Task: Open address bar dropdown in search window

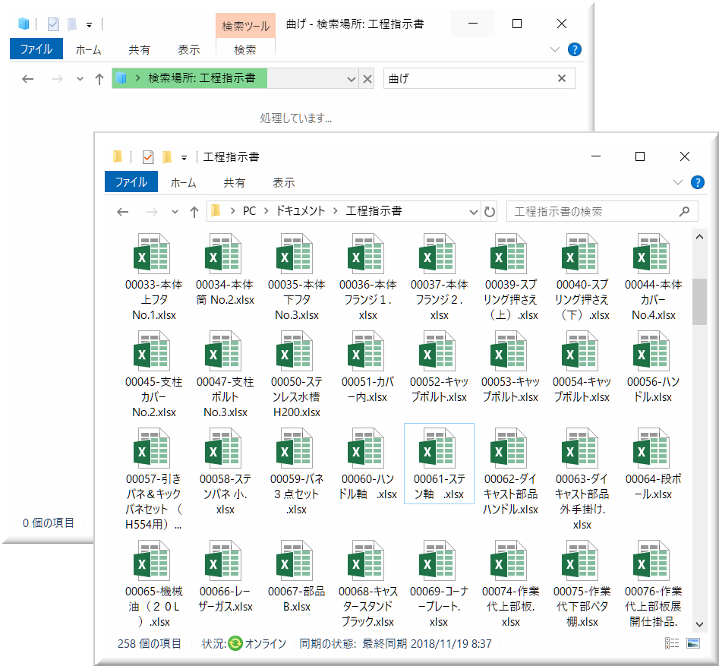Action: (x=352, y=79)
